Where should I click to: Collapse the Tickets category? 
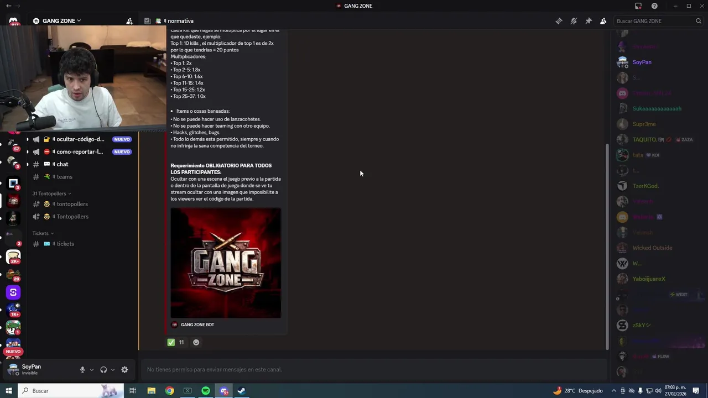pyautogui.click(x=43, y=233)
